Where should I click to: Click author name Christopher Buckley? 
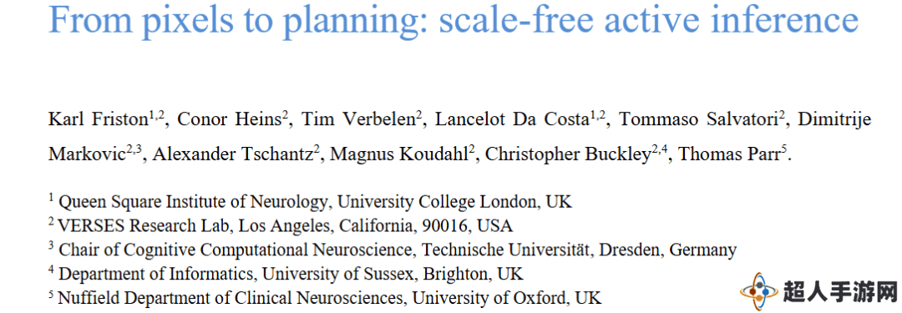coord(569,154)
